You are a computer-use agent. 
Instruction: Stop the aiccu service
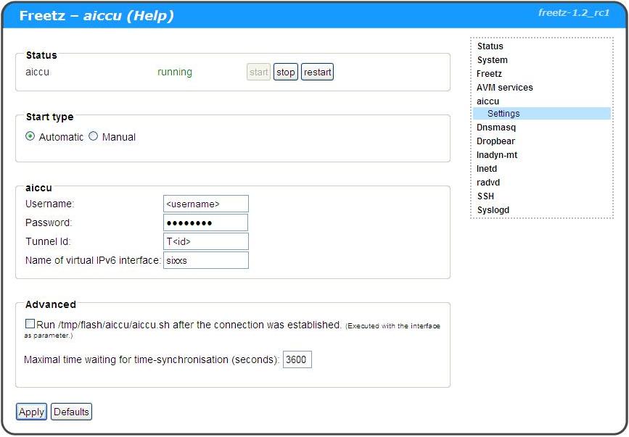[x=286, y=72]
